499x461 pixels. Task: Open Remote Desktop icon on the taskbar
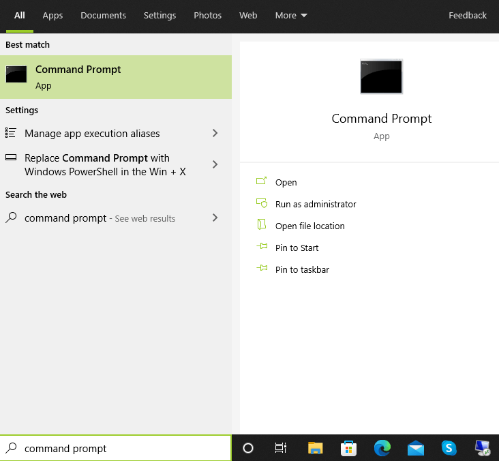coord(483,448)
